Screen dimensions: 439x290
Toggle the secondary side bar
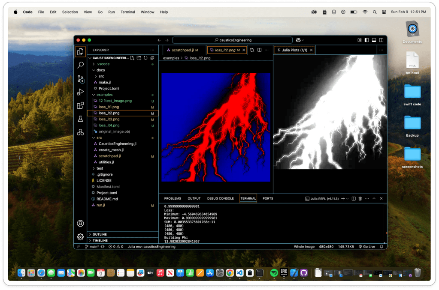coord(381,40)
